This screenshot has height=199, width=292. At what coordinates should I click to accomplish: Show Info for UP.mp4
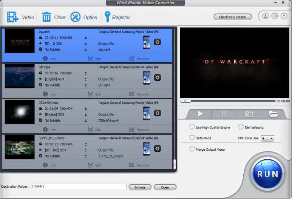(x=49, y=94)
